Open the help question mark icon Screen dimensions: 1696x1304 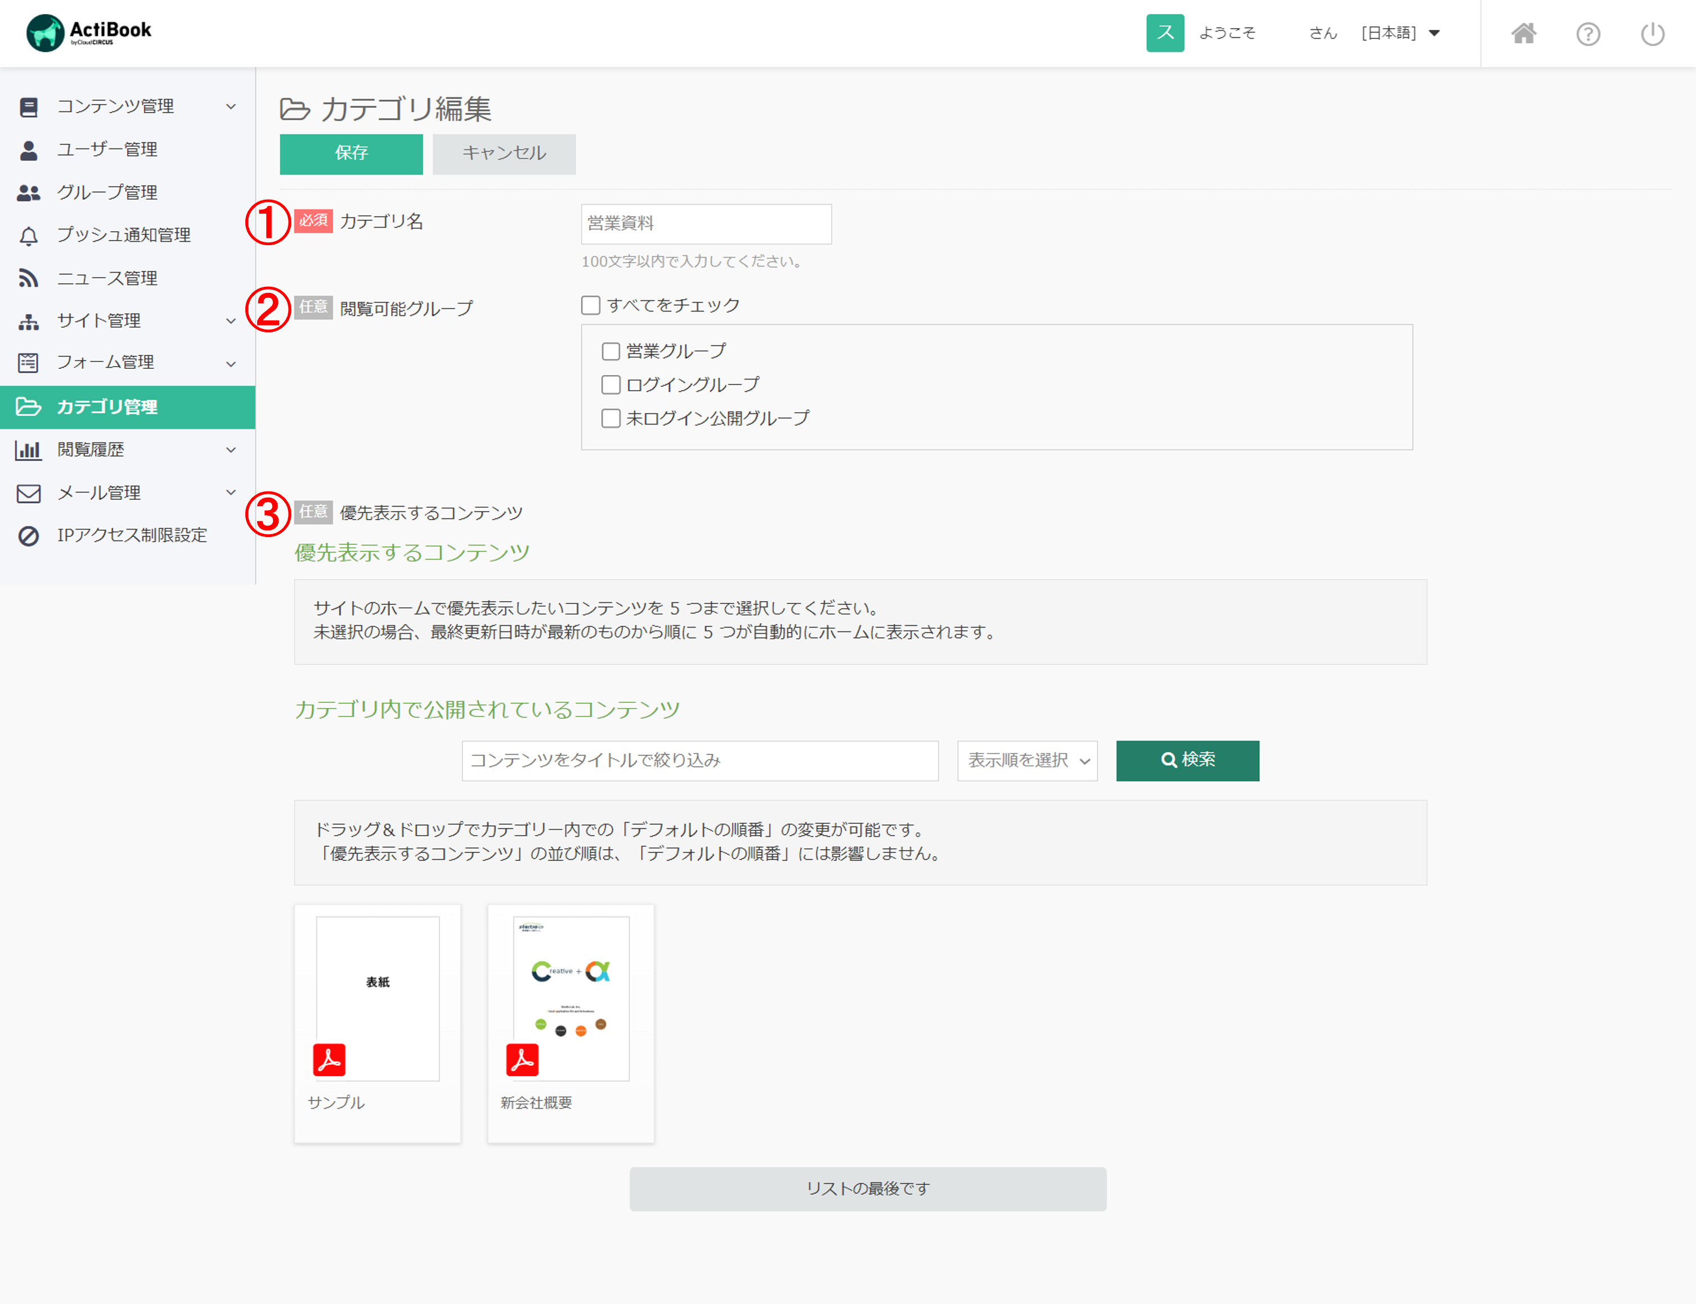click(1588, 34)
